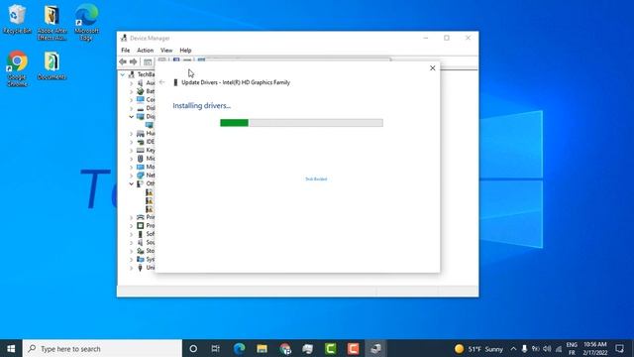Select the Disk drives category icon

[141, 108]
